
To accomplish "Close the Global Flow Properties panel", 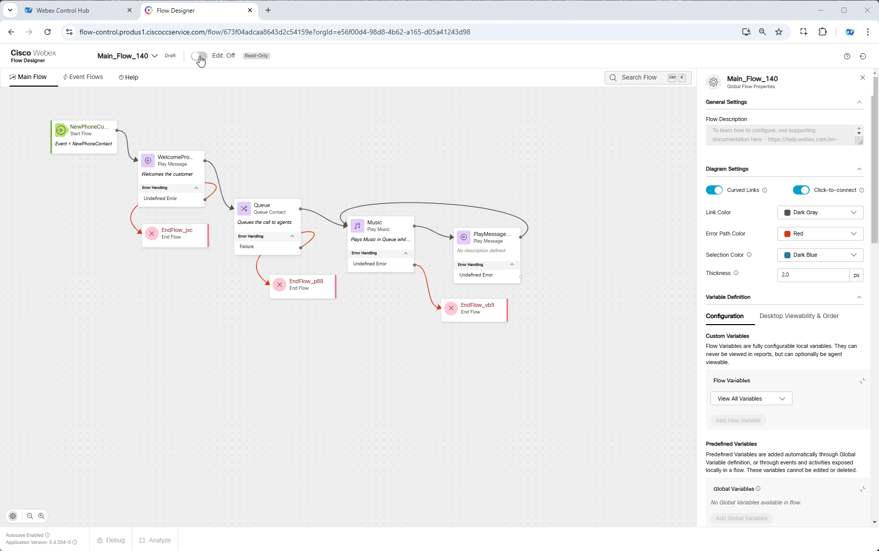I will 863,77.
